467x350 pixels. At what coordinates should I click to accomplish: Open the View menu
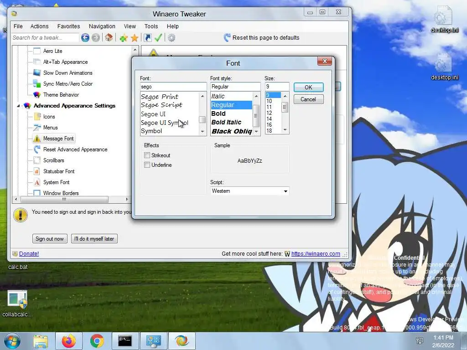pyautogui.click(x=130, y=26)
